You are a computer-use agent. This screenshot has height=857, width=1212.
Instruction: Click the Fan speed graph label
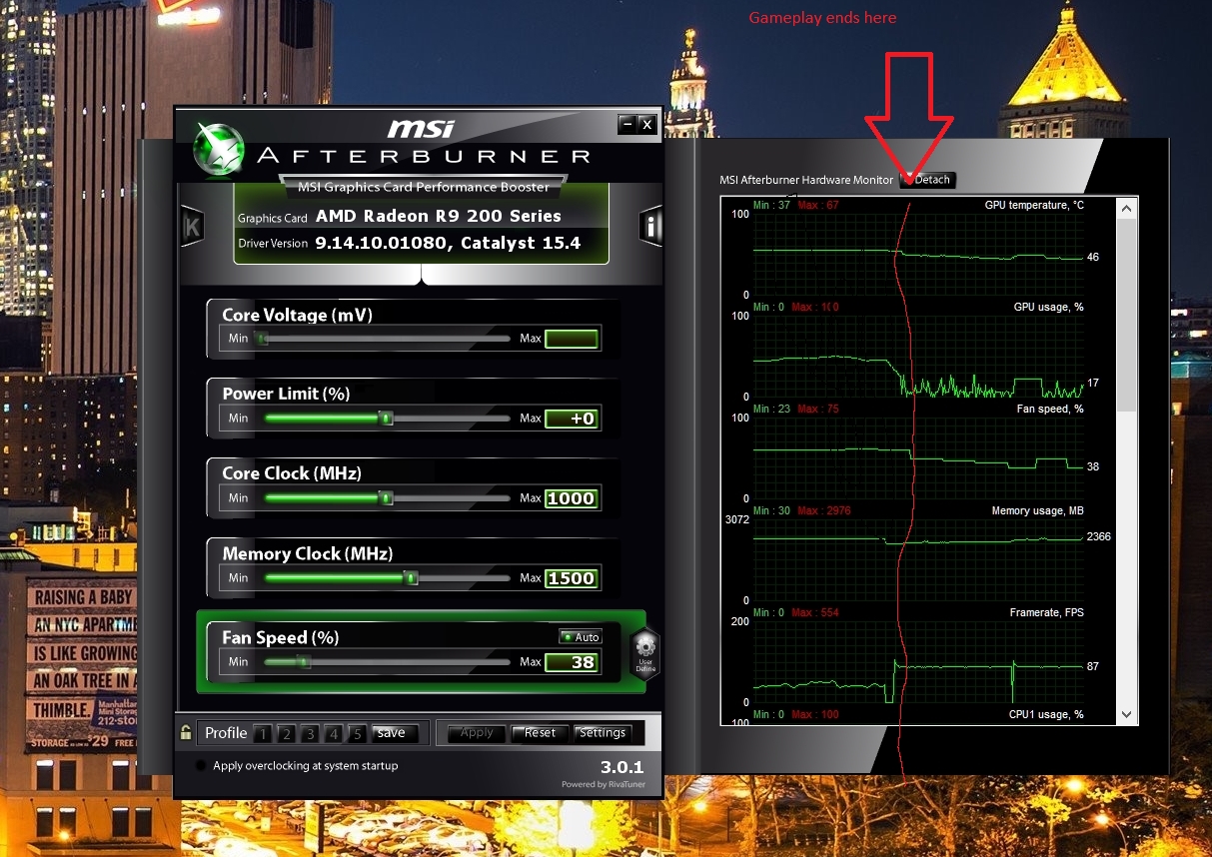point(1050,409)
